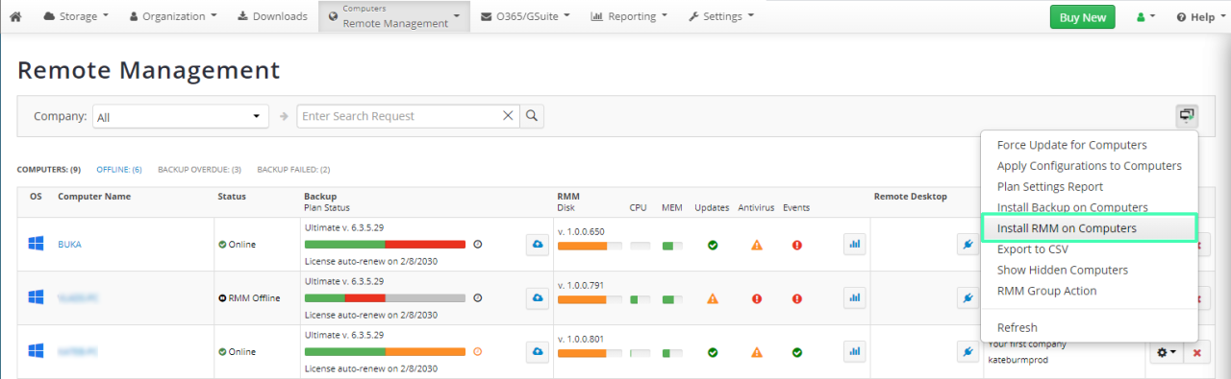Click the Computer Name column header
1231x379 pixels.
coord(94,196)
